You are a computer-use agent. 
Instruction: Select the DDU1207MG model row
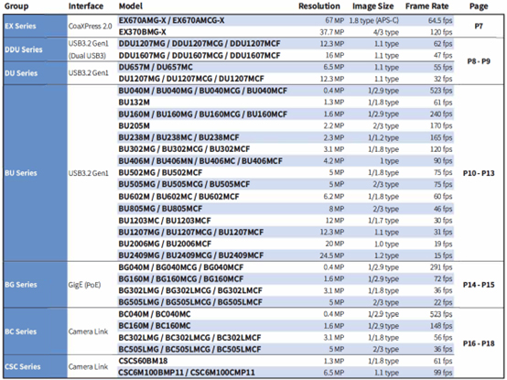pyautogui.click(x=286, y=44)
